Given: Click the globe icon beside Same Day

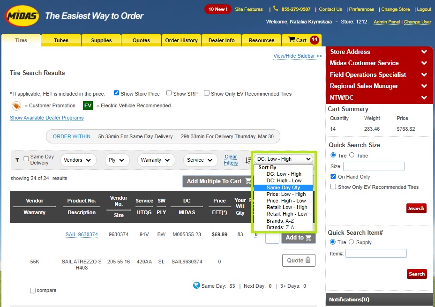Looking at the screenshot, I should pos(197,285).
